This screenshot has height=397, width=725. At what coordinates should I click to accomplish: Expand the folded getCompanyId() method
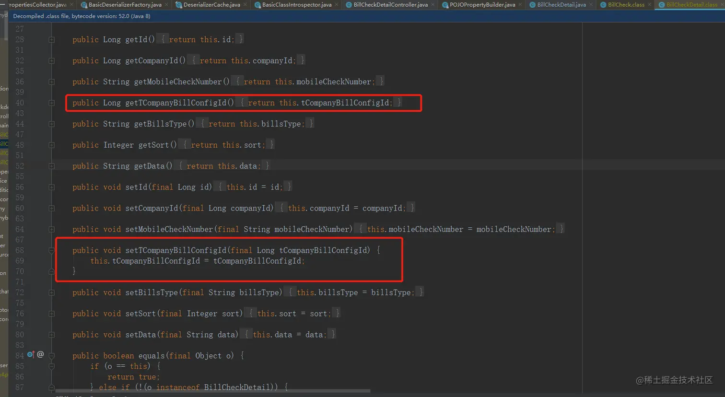(x=51, y=61)
